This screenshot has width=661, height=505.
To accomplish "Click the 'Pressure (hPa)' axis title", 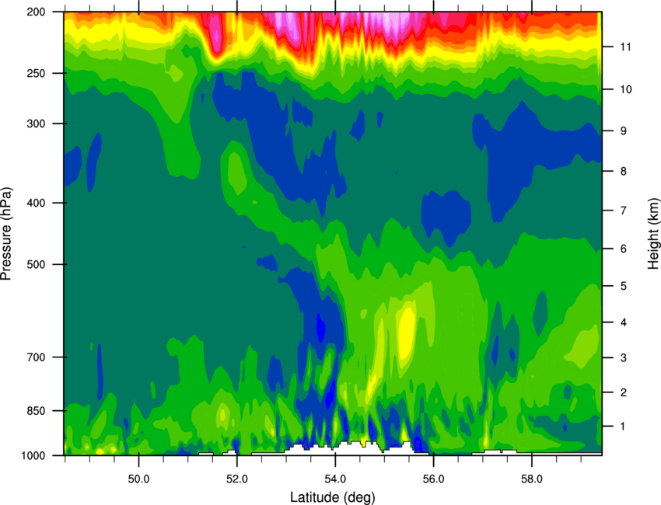I will click(6, 234).
